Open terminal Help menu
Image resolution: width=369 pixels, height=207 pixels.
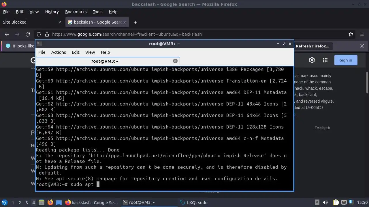105,52
